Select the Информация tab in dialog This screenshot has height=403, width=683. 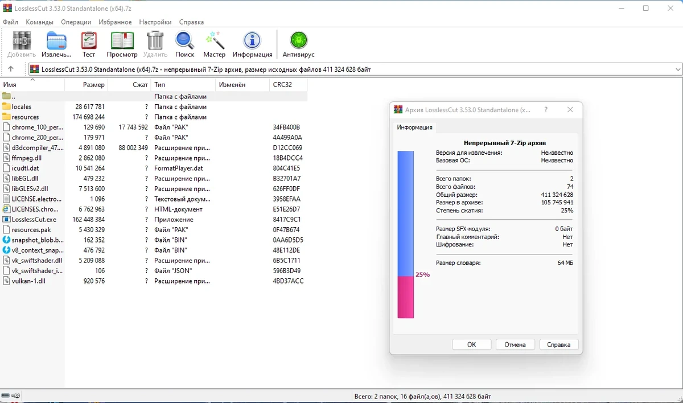(414, 127)
